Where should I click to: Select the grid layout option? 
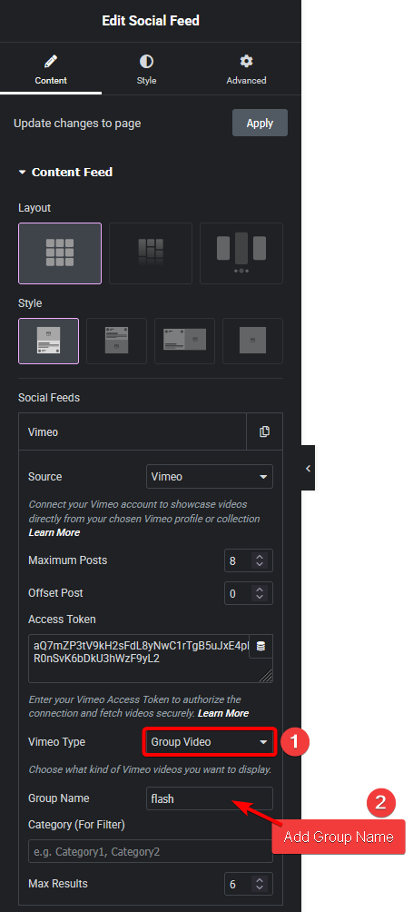(x=60, y=253)
